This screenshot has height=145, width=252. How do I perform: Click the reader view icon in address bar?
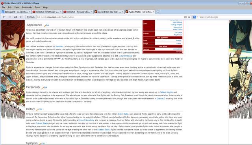pyautogui.click(x=185, y=17)
